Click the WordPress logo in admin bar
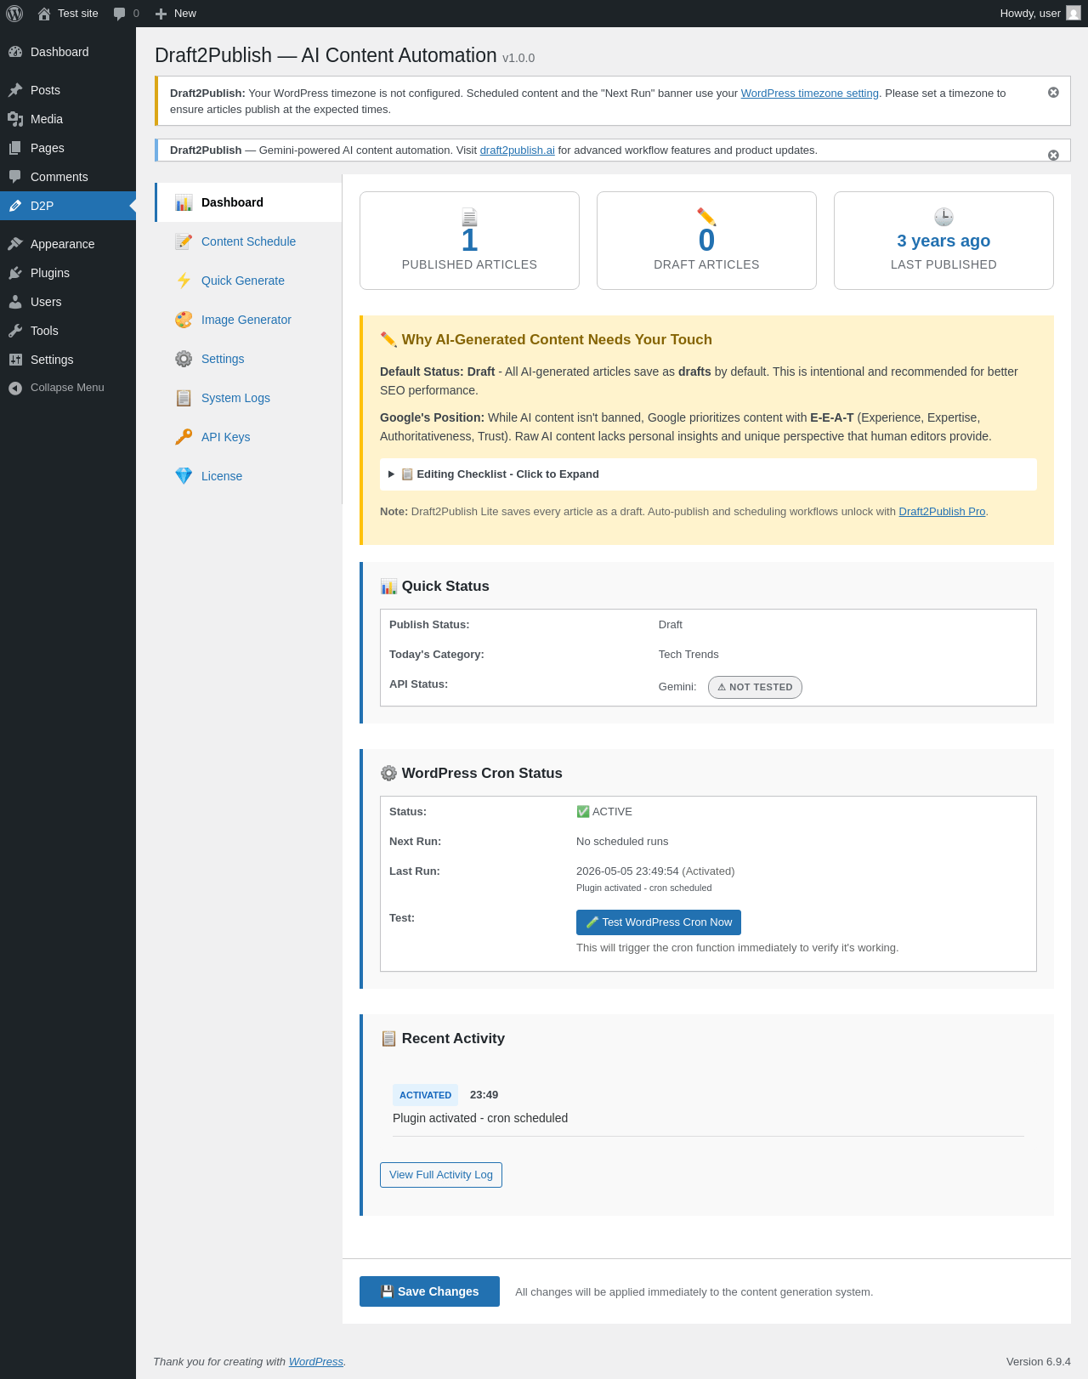1088x1379 pixels. (14, 14)
